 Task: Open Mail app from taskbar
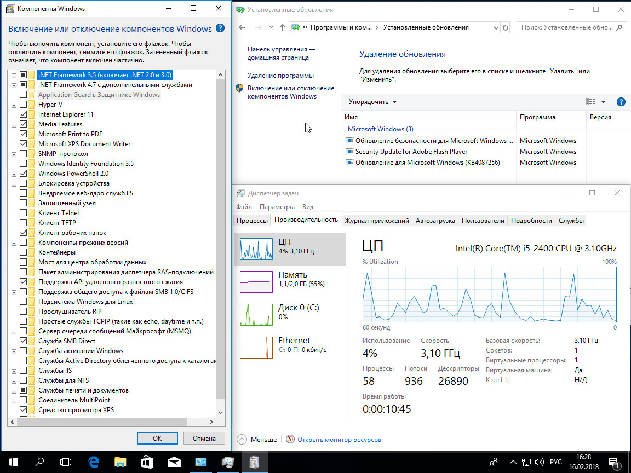click(174, 462)
